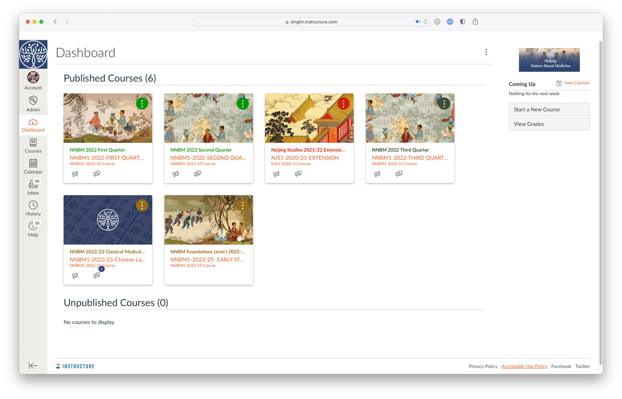Open the Acceptable Use Policy link
622x399 pixels.
coord(524,366)
